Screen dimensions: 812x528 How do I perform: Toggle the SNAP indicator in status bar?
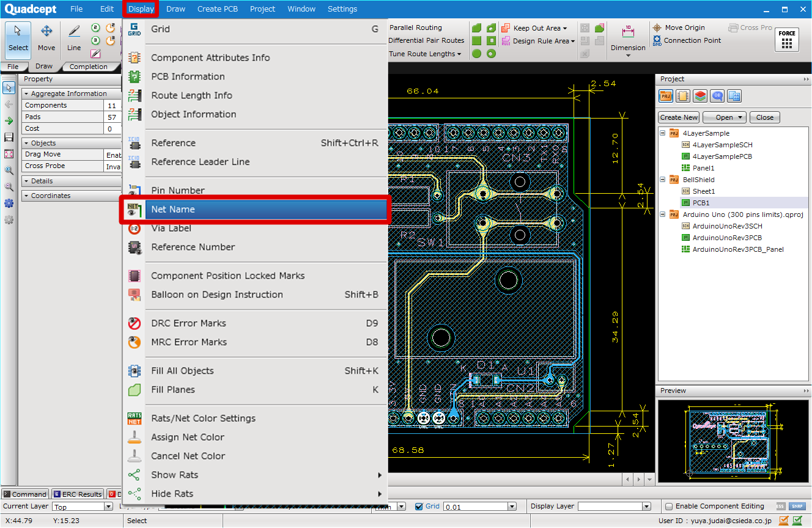(797, 505)
